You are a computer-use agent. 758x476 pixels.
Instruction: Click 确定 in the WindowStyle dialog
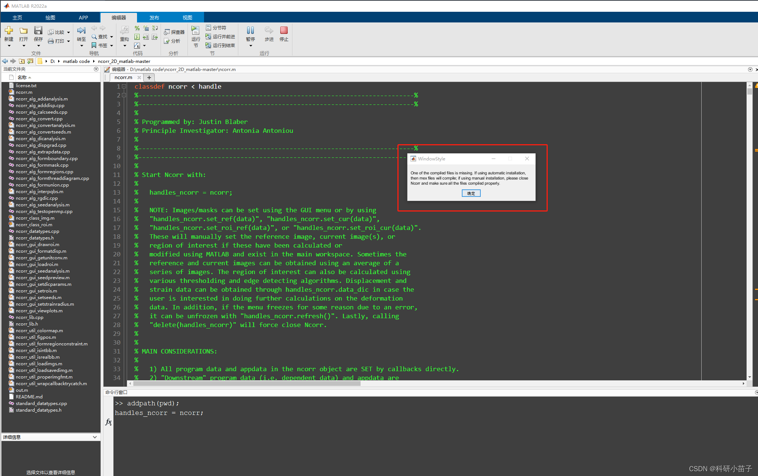click(x=471, y=193)
